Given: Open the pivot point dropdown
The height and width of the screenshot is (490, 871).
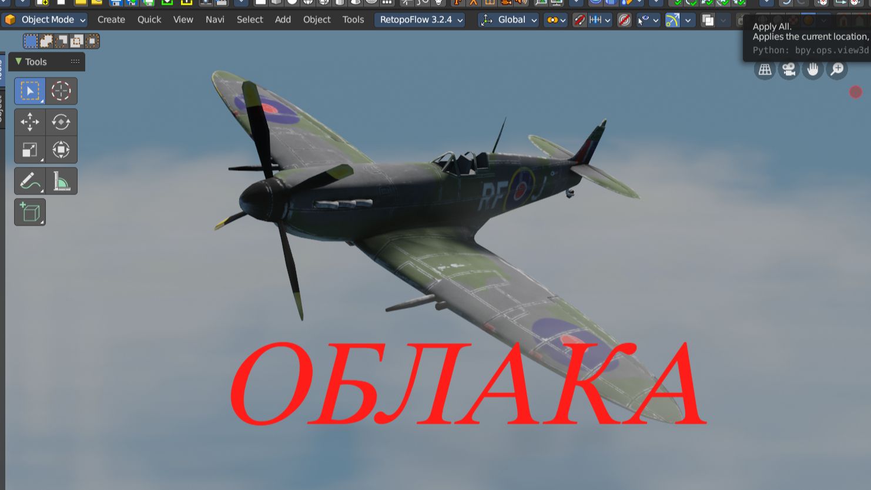Looking at the screenshot, I should click(555, 20).
